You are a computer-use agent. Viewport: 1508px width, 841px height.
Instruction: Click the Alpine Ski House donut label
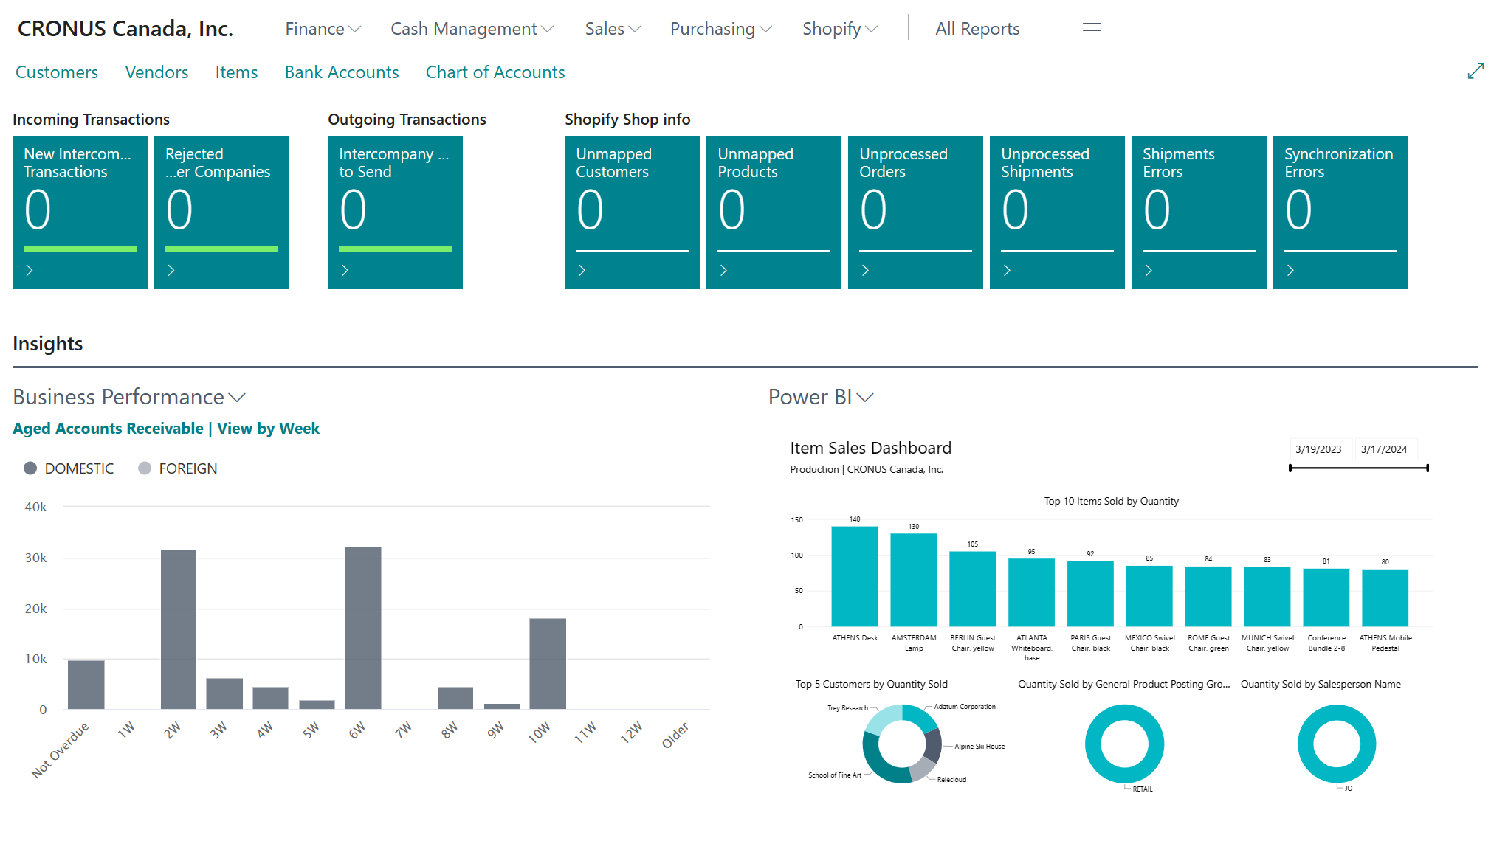(x=979, y=747)
